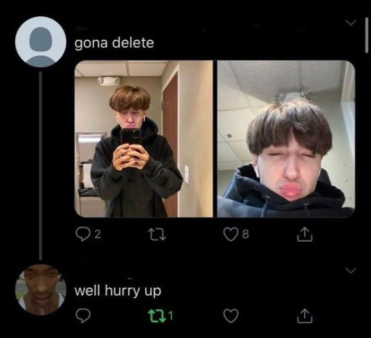Like the "gona delete" tweet
Image resolution: width=371 pixels, height=338 pixels.
click(231, 234)
